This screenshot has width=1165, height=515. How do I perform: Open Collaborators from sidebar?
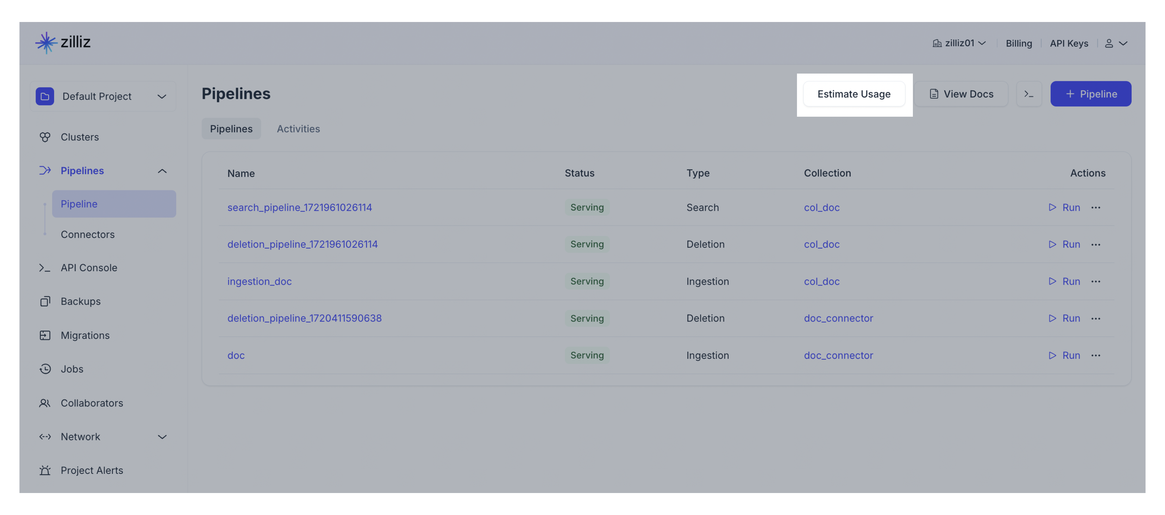pyautogui.click(x=92, y=403)
